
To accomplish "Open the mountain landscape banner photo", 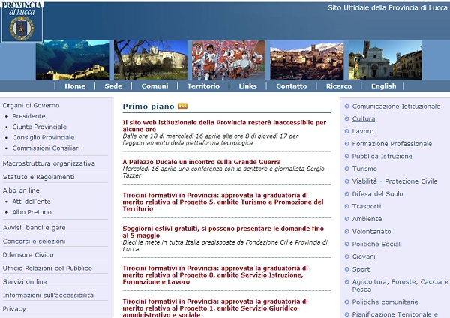I will tap(72, 60).
